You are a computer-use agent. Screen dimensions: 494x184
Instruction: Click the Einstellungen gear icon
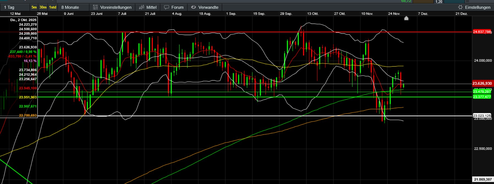click(x=460, y=7)
